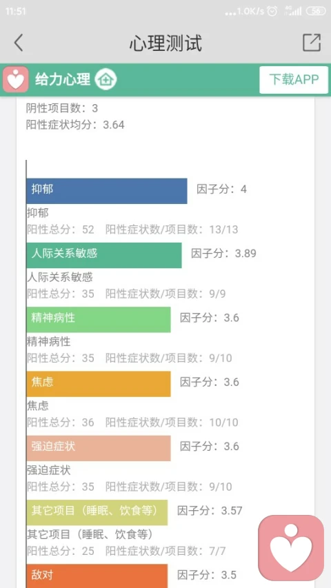This screenshot has height=588, width=331.
Task: Tap the 心理测试 page title
Action: (165, 43)
